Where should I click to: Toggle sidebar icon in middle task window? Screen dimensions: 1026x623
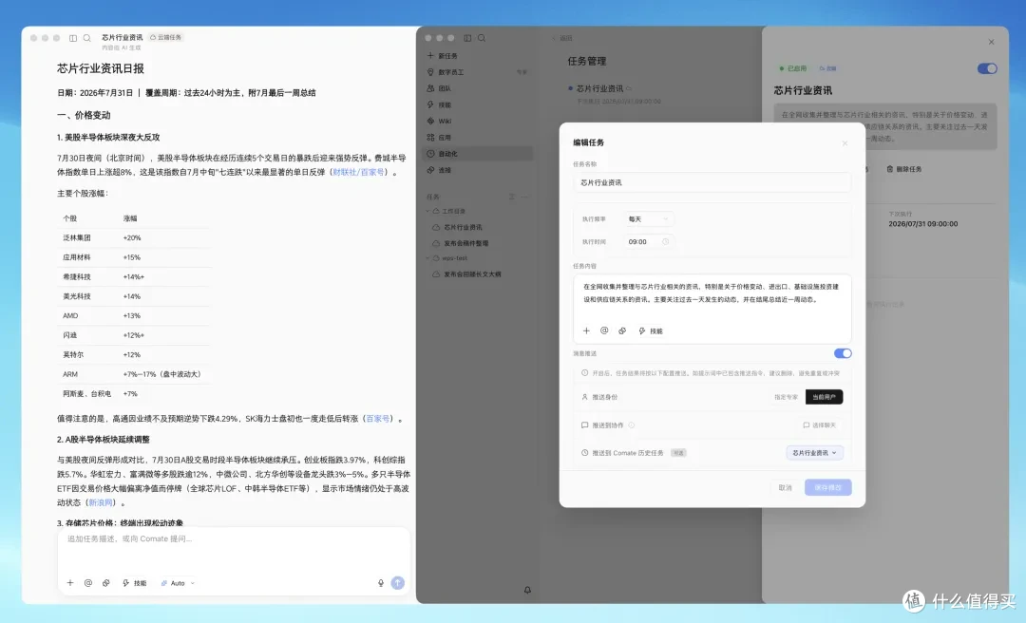(467, 38)
